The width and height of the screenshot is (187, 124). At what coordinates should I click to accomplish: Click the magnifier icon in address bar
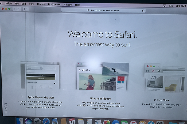(x=88, y=10)
